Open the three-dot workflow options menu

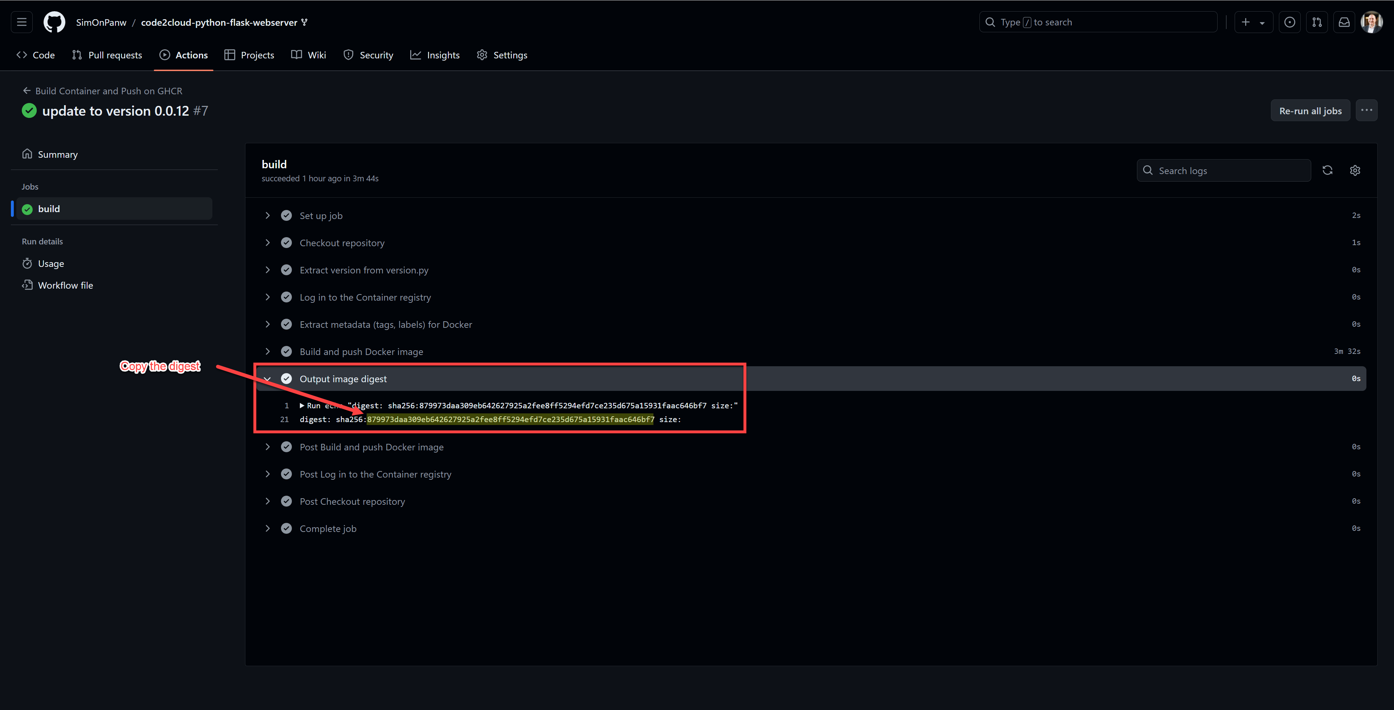point(1366,110)
